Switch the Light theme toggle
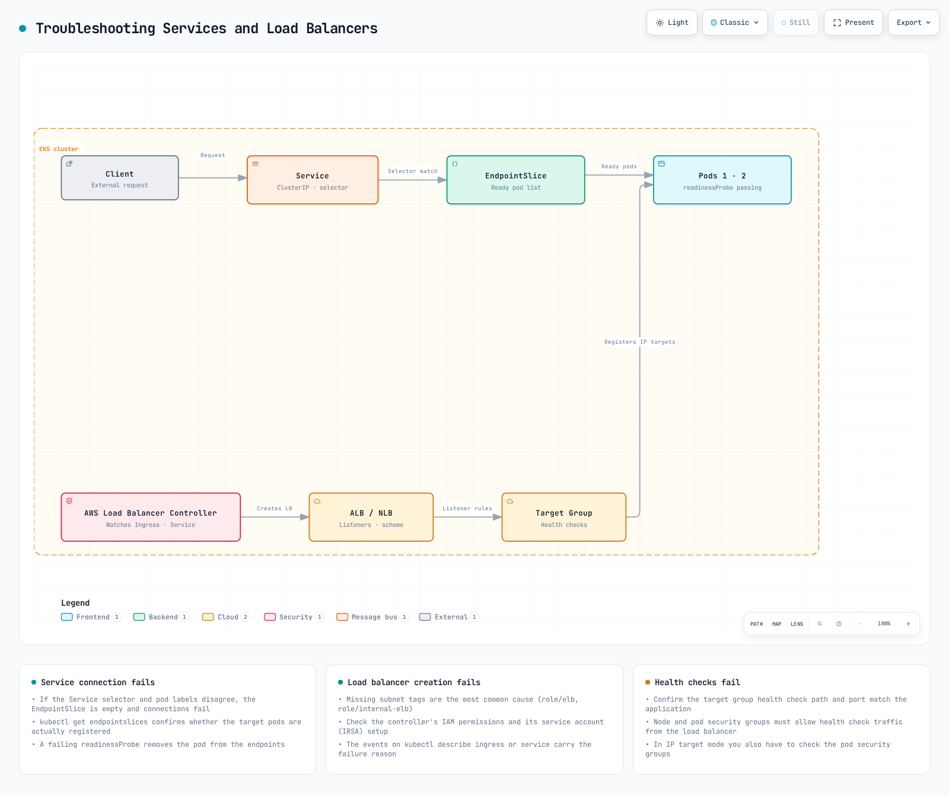 pos(672,23)
